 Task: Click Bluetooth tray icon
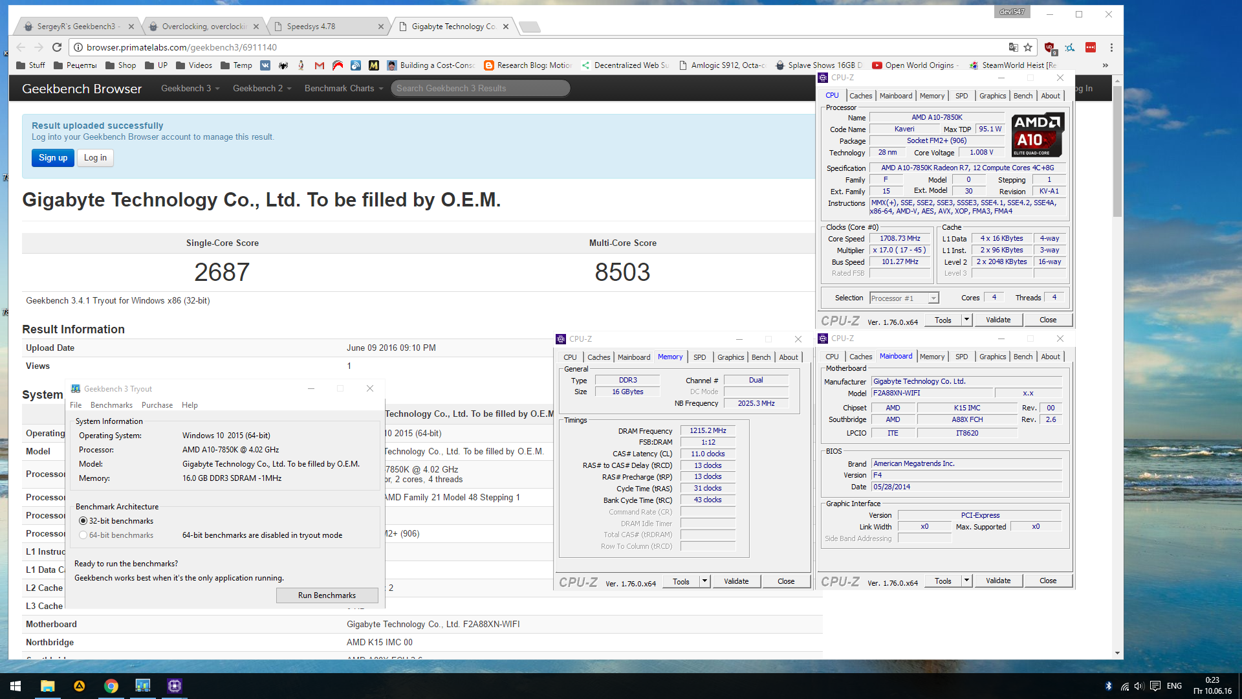tap(1108, 686)
